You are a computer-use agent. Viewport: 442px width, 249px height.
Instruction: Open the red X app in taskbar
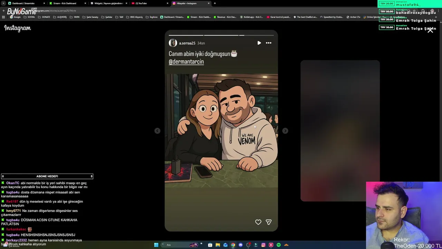271,245
